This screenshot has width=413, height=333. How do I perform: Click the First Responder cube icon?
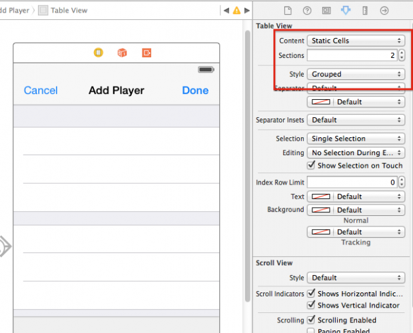pyautogui.click(x=122, y=53)
